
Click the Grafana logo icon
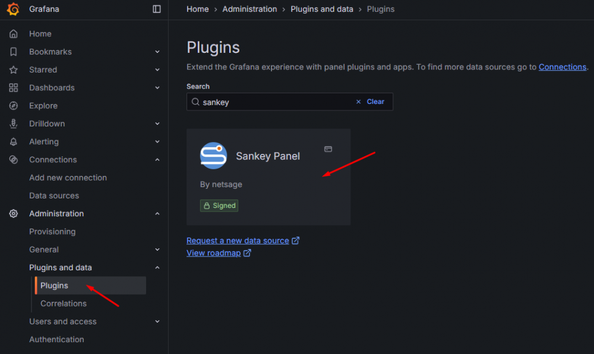pyautogui.click(x=13, y=9)
